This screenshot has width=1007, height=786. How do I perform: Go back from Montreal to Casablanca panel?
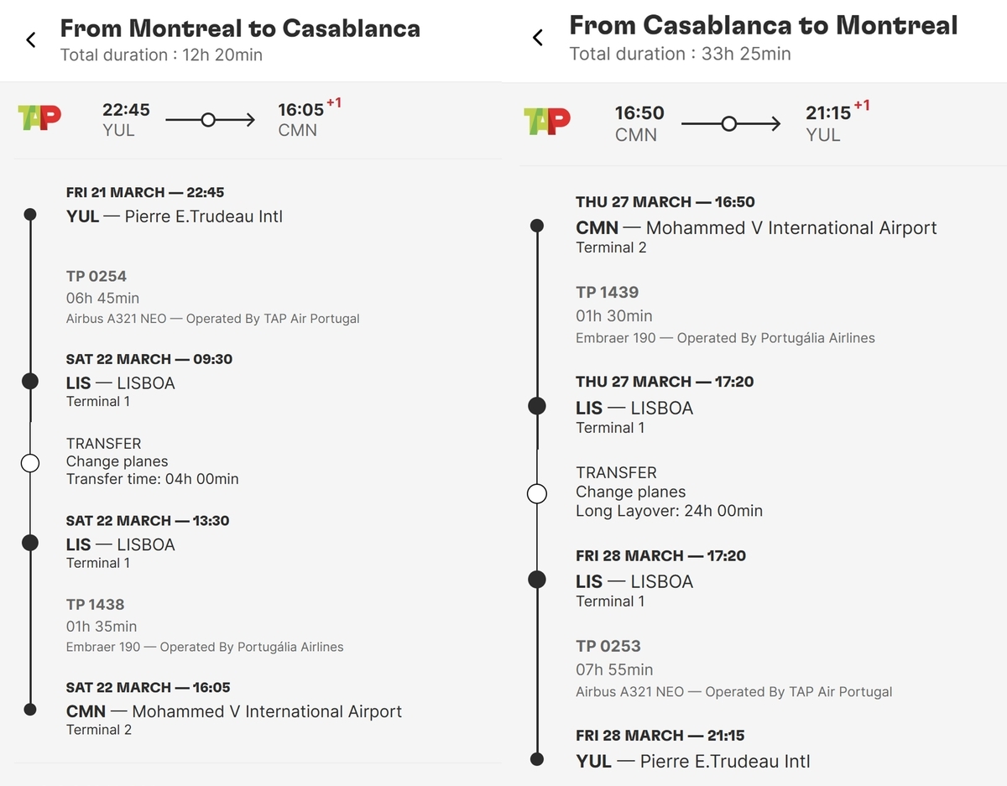coord(31,39)
